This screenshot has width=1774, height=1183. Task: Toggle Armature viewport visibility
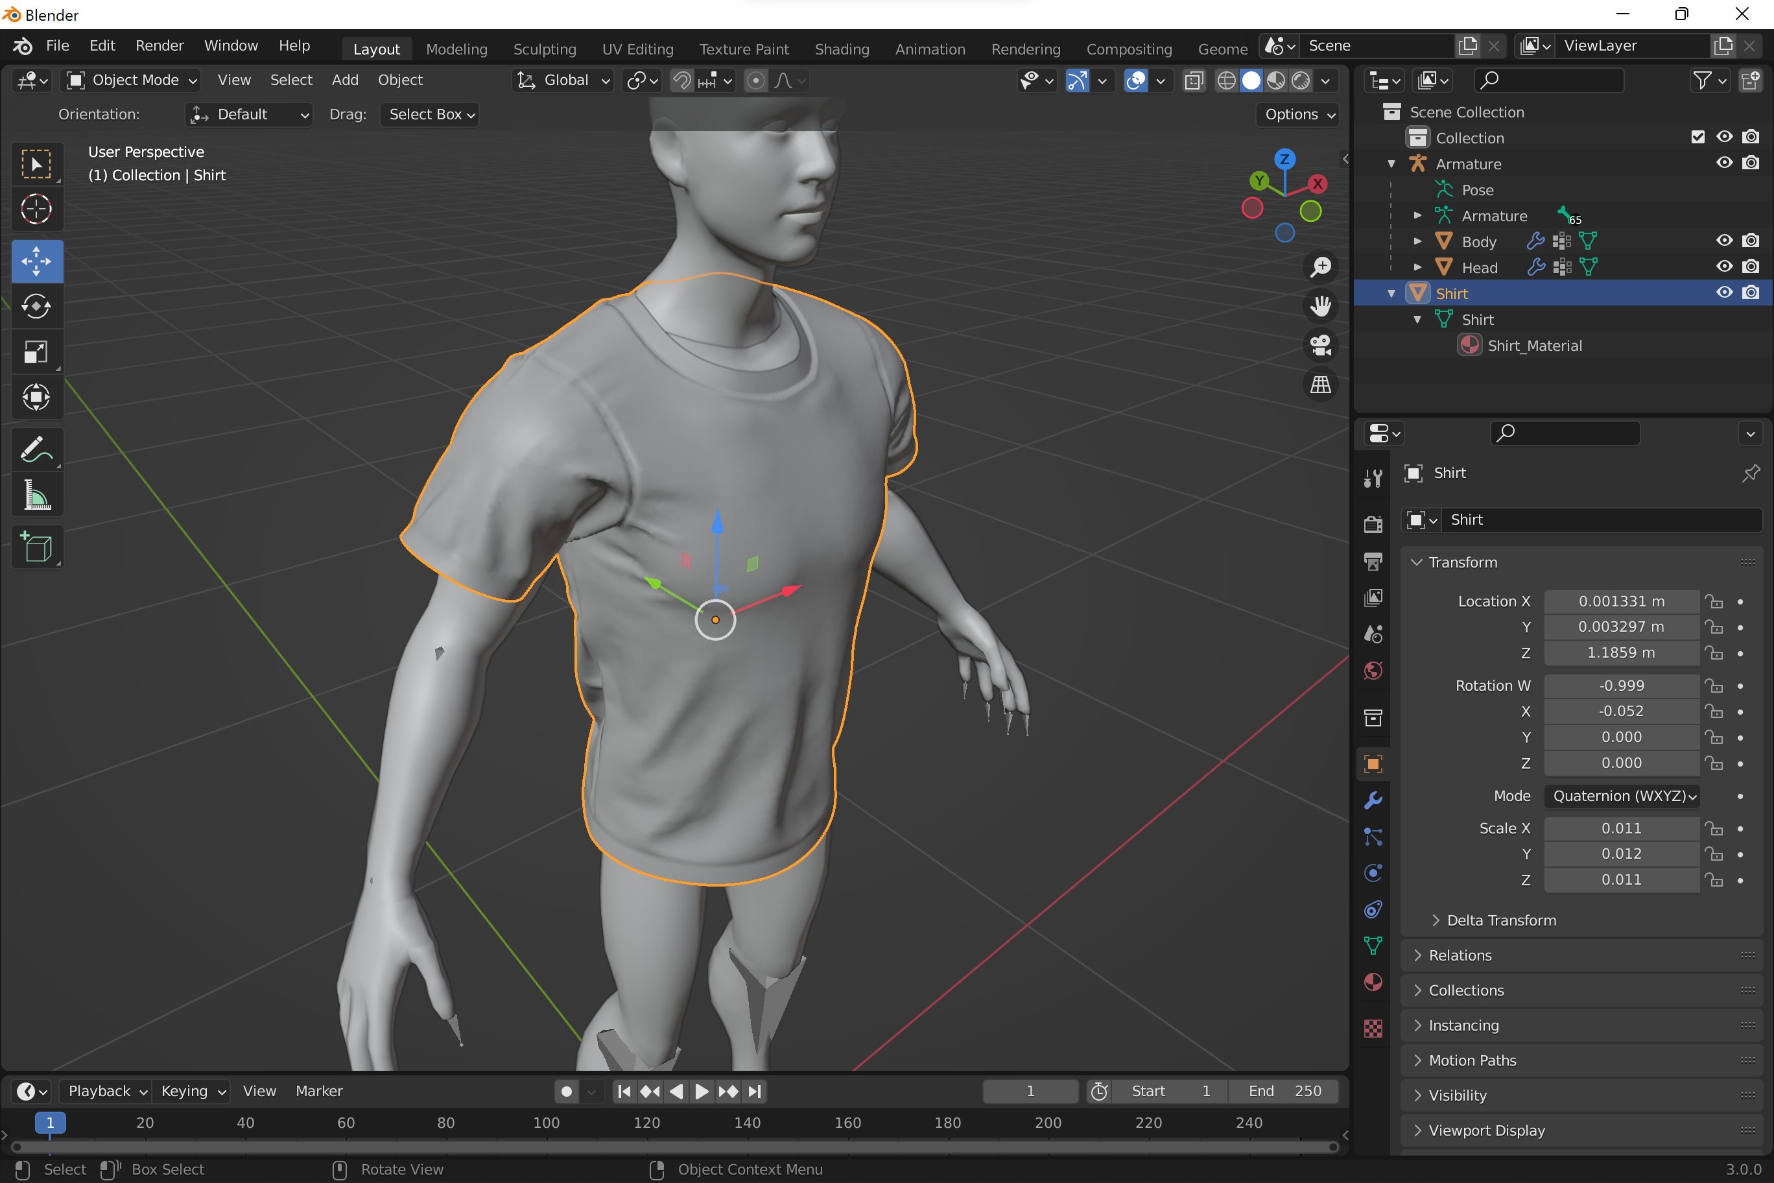[x=1724, y=163]
